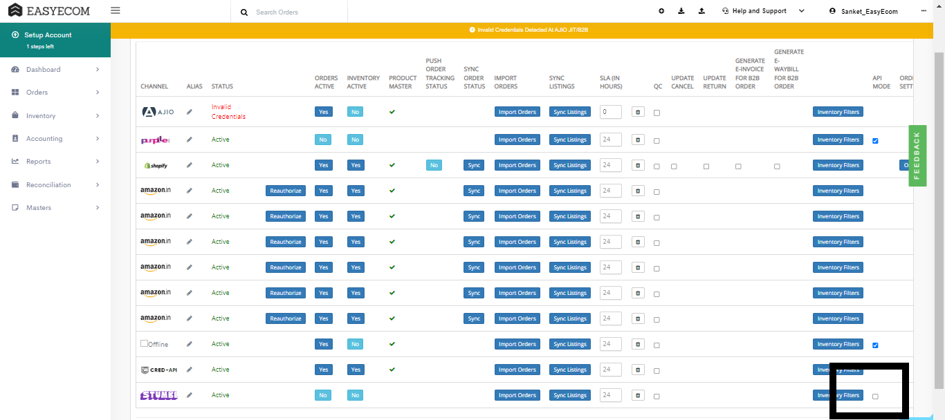This screenshot has width=945, height=420.
Task: Click Invalid Credentials Detected banner text
Action: (533, 30)
